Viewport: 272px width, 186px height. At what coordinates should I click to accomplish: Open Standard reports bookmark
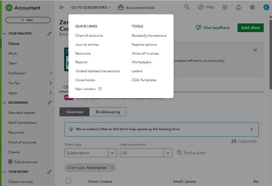click(x=22, y=113)
